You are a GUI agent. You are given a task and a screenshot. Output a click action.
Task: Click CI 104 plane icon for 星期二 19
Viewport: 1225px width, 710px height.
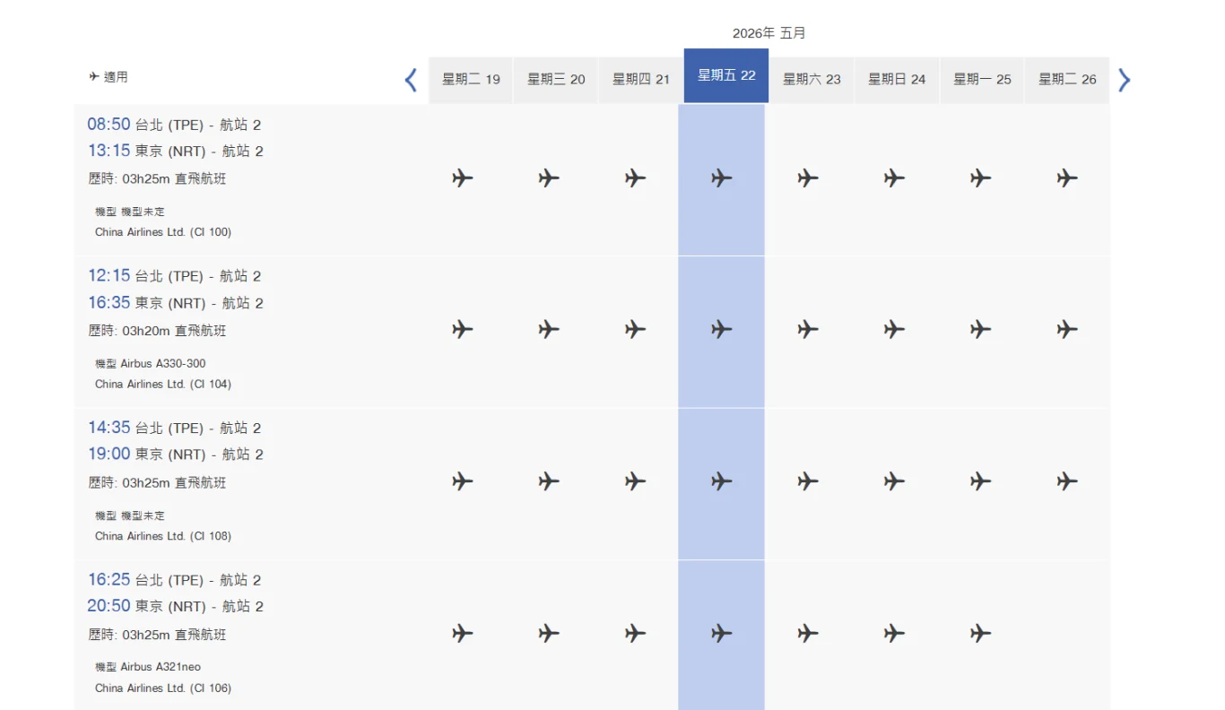pyautogui.click(x=463, y=330)
